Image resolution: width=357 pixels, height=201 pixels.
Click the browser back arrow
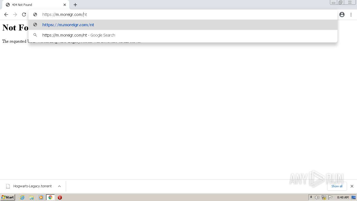[6, 15]
